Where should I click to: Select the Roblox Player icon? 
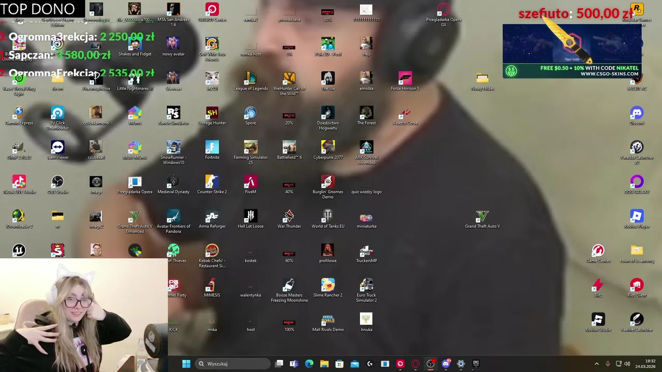637,219
